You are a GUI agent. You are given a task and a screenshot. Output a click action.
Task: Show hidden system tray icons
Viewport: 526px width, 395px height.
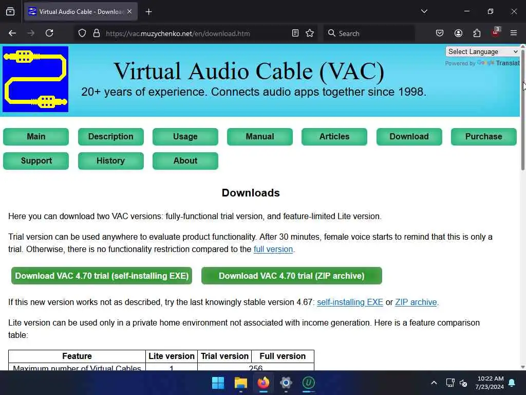point(434,383)
